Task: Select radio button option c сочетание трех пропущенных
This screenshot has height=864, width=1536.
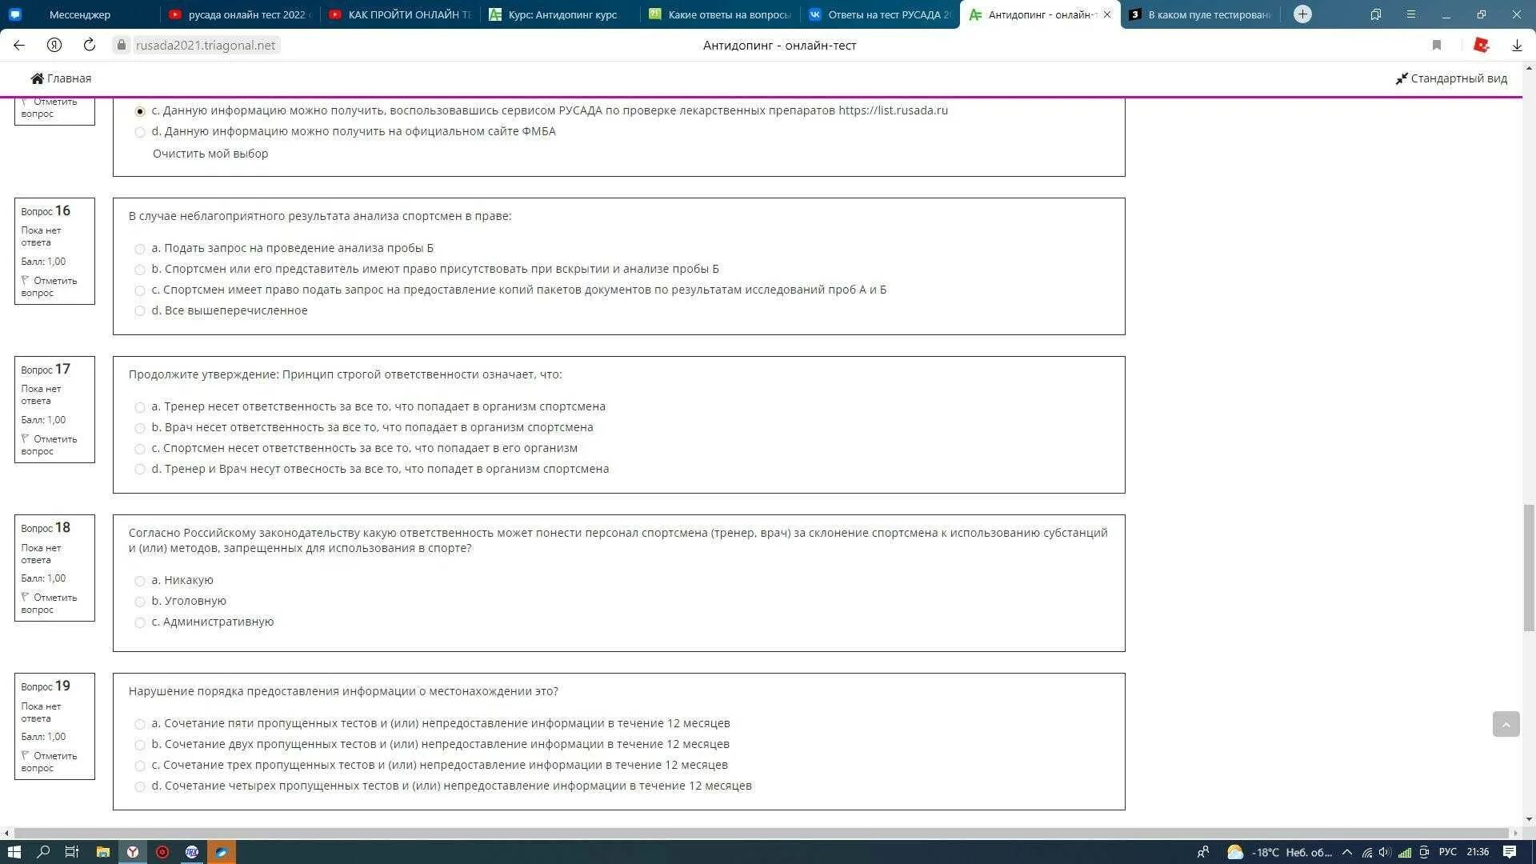Action: (x=138, y=765)
